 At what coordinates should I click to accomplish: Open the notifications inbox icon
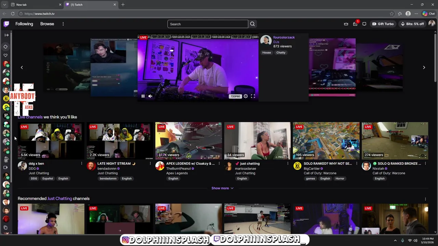355,24
